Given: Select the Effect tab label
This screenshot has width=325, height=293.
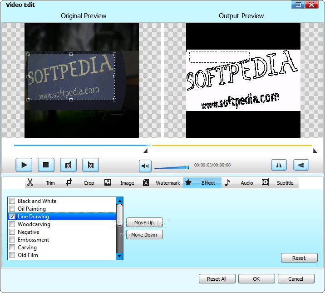Looking at the screenshot, I should pyautogui.click(x=208, y=183).
